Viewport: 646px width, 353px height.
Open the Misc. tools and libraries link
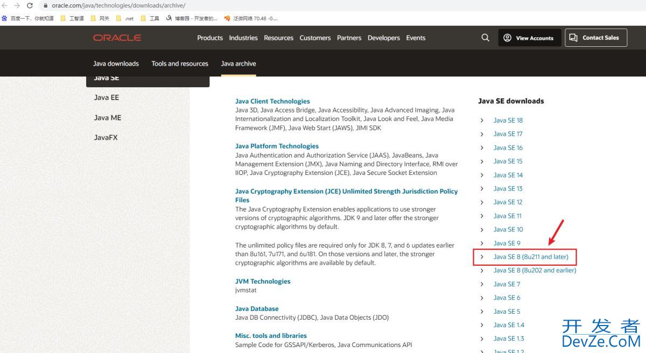pyautogui.click(x=271, y=335)
